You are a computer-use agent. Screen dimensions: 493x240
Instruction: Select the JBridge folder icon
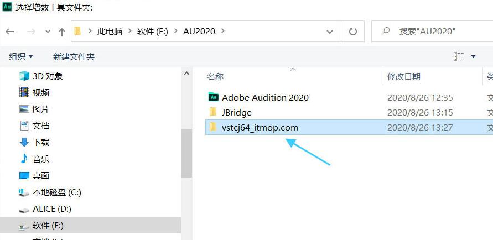tap(213, 112)
